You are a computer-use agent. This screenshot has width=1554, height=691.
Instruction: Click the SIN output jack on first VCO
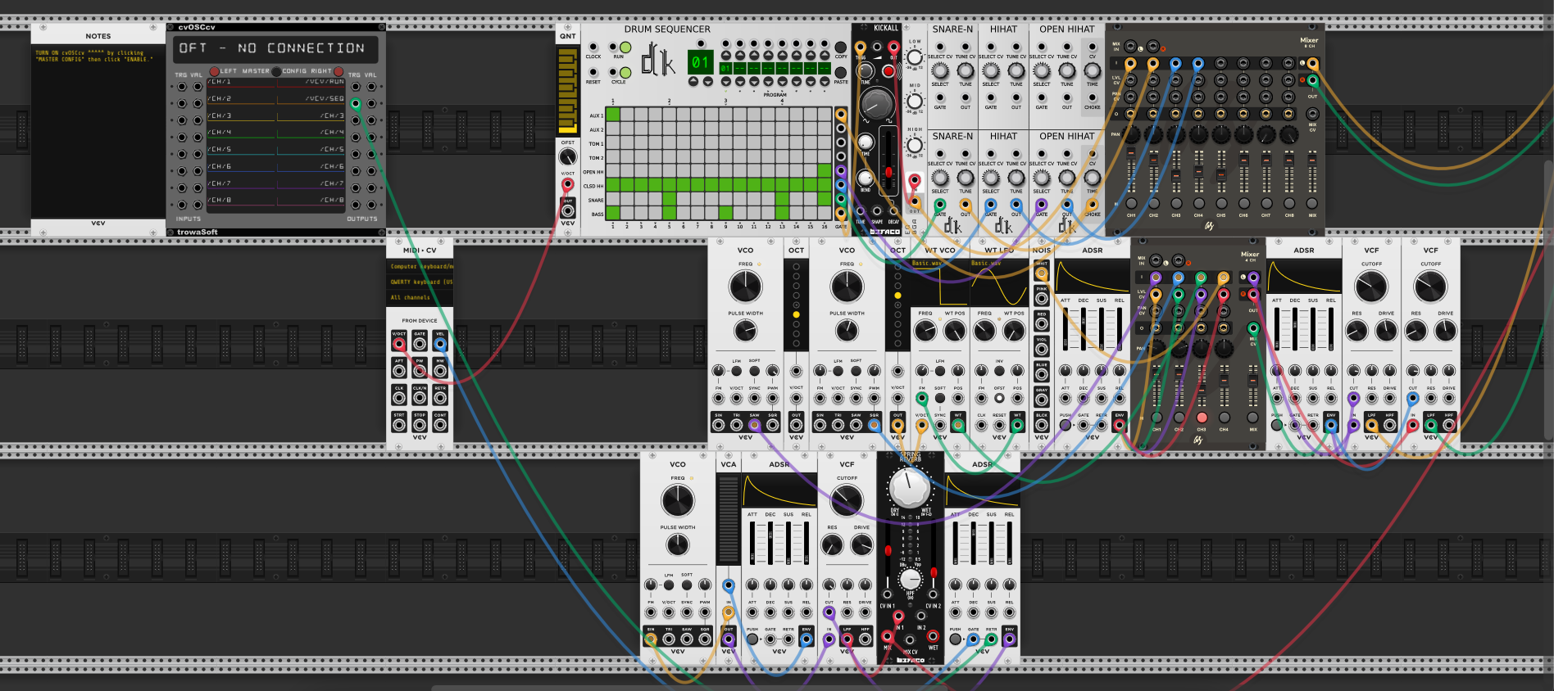coord(718,425)
